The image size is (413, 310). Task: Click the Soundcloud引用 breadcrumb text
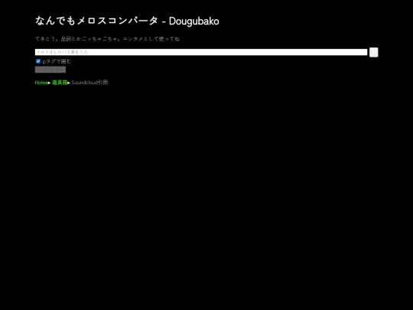pyautogui.click(x=89, y=83)
